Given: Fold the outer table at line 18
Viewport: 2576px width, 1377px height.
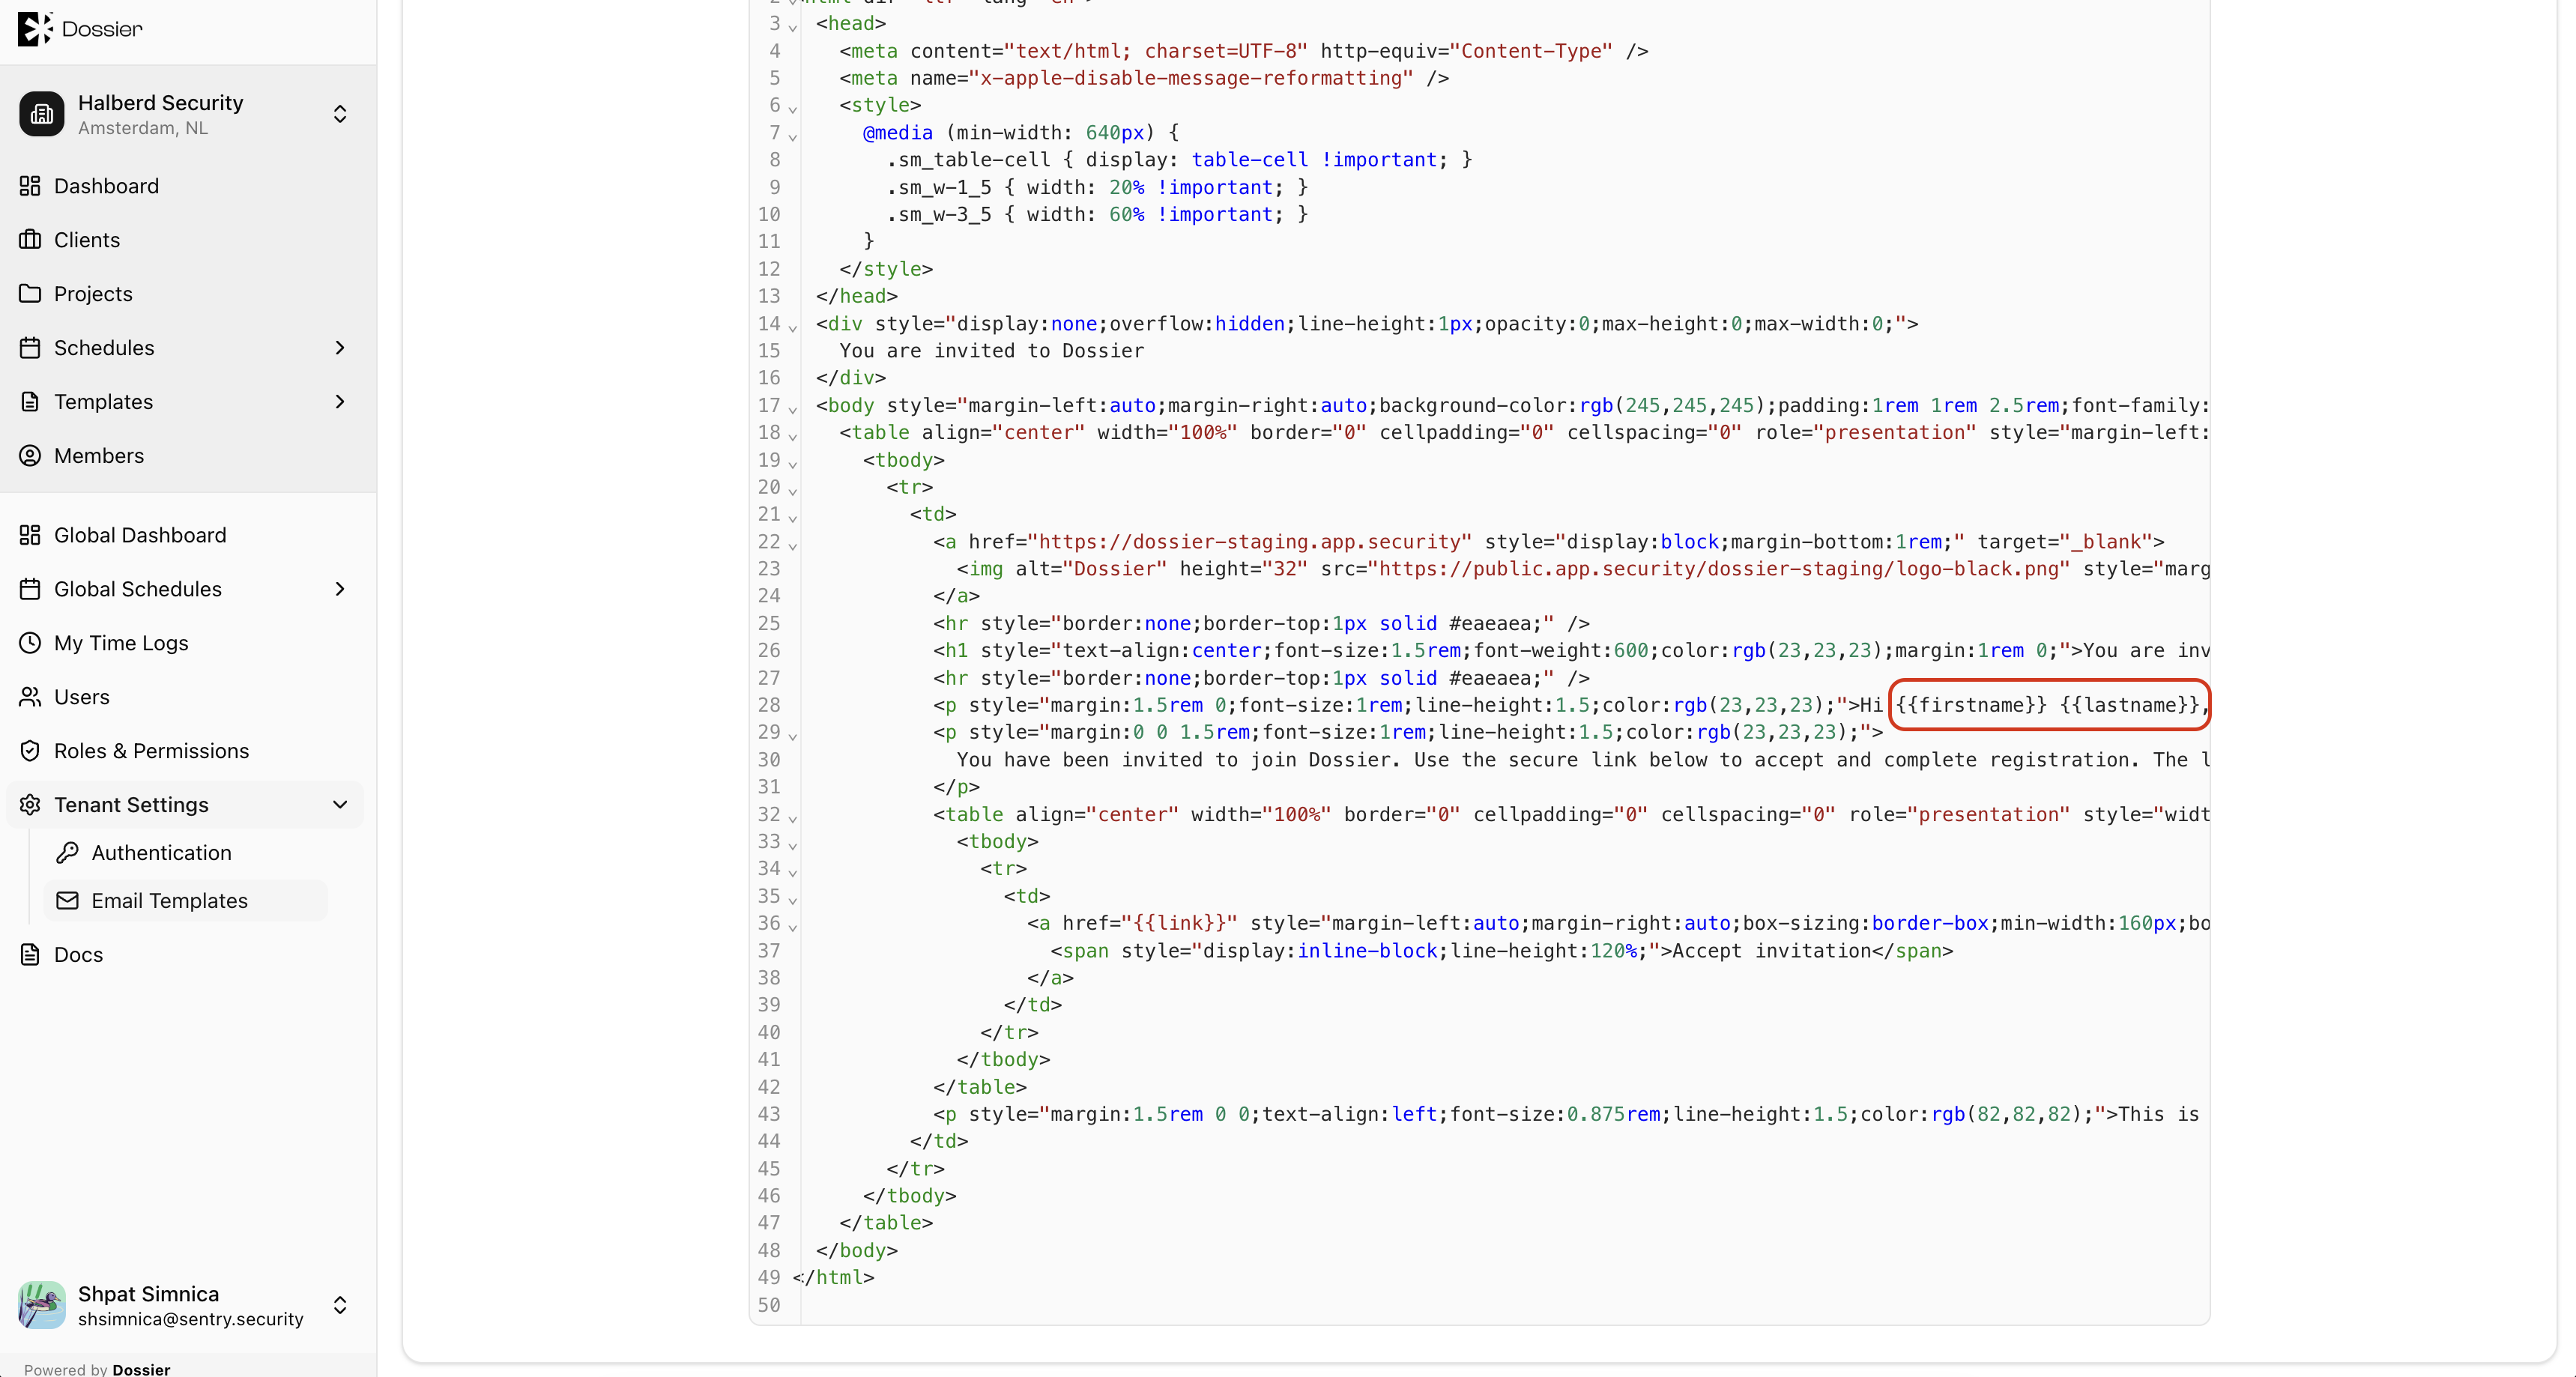Looking at the screenshot, I should point(792,435).
